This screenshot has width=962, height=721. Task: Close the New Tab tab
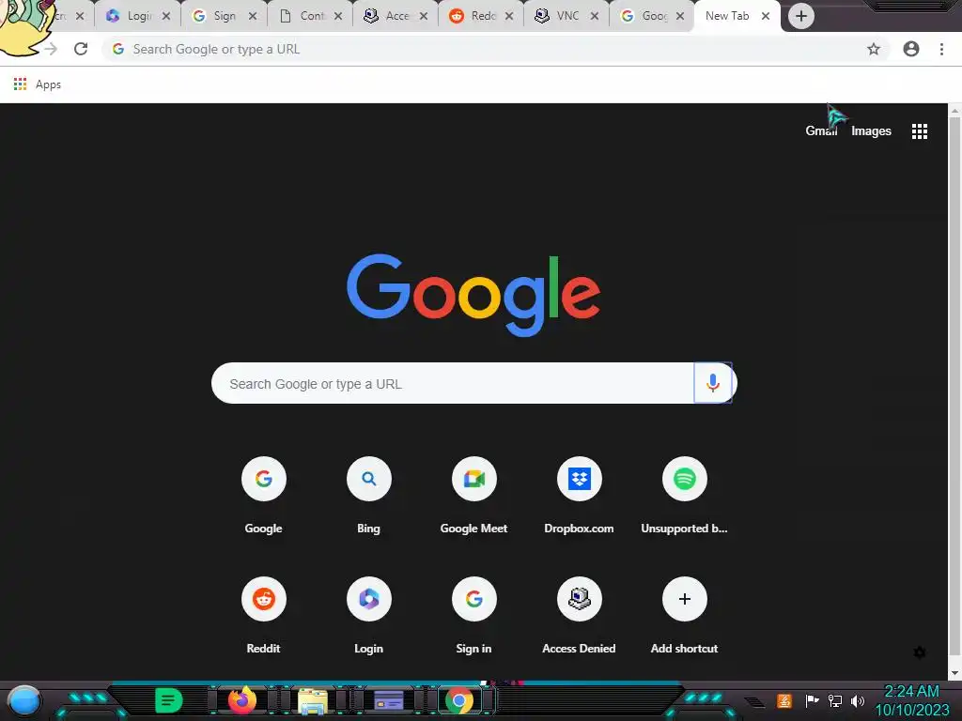coord(765,16)
